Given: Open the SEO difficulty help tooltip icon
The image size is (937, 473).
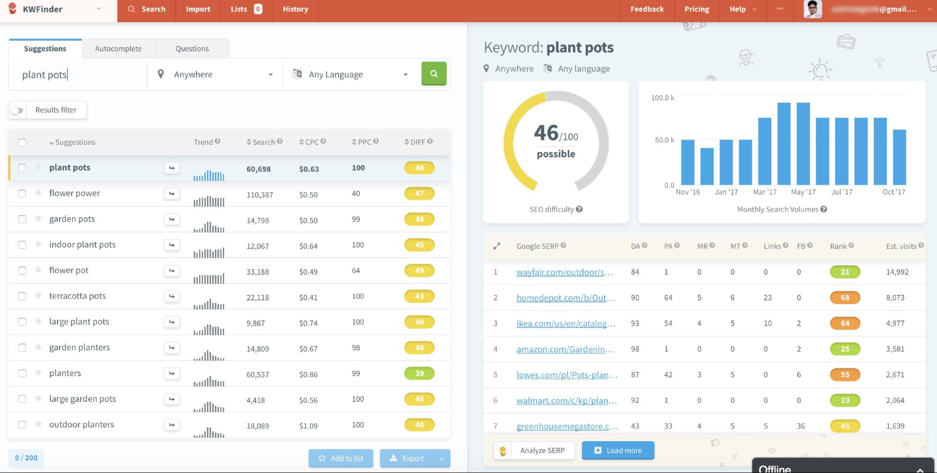Looking at the screenshot, I should (579, 209).
